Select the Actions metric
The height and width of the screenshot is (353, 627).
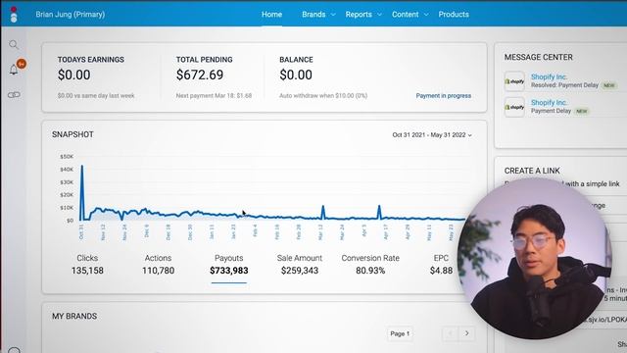tap(158, 264)
